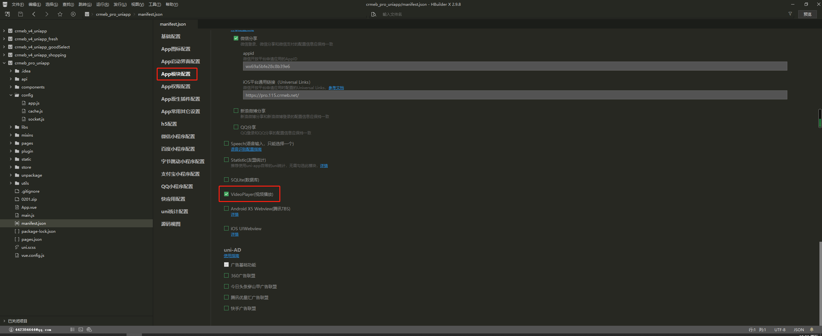822x336 pixels.
Task: Click the api folder icon
Action: 17,79
